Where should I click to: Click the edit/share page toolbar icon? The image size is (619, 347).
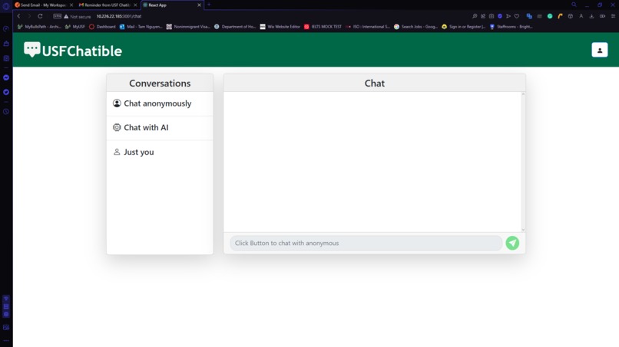483,16
